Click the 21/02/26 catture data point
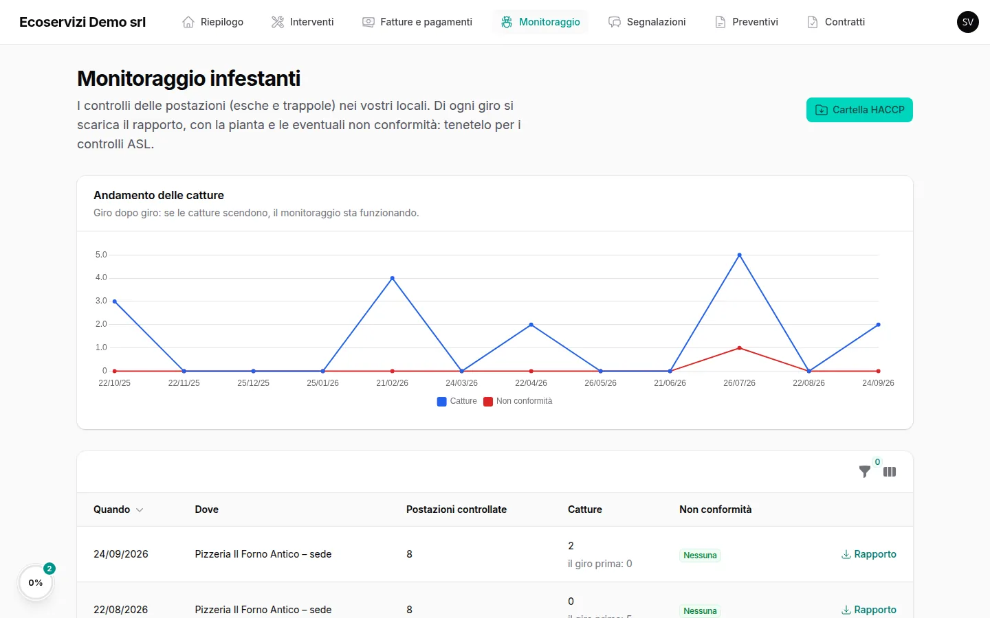The height and width of the screenshot is (618, 990). pos(393,278)
